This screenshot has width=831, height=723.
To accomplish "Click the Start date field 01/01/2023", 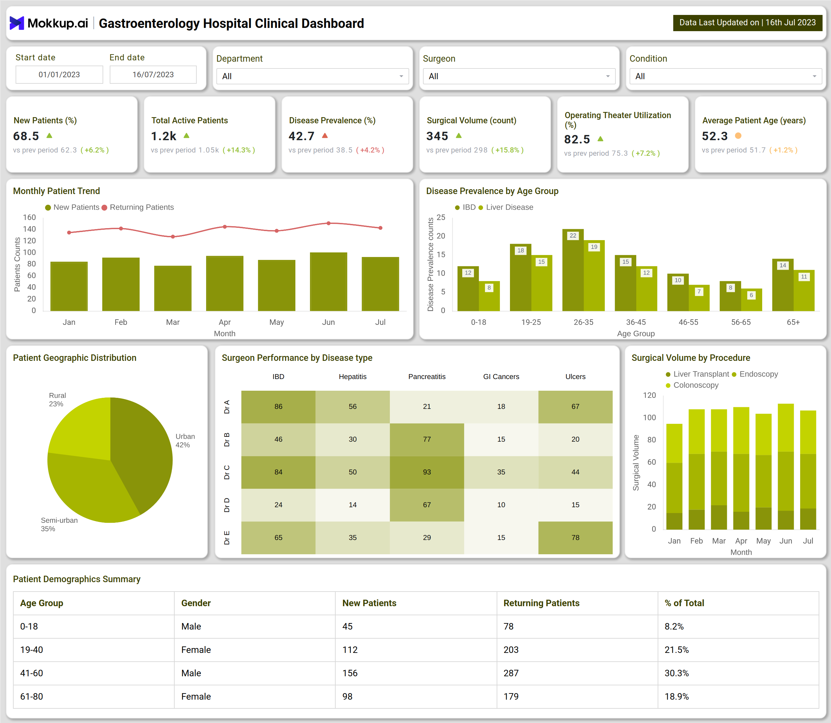I will [59, 75].
